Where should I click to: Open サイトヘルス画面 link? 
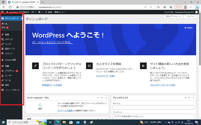[x=65, y=111]
